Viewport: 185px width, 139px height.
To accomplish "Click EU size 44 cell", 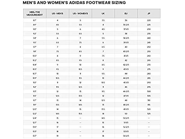I will (x=126, y=74).
